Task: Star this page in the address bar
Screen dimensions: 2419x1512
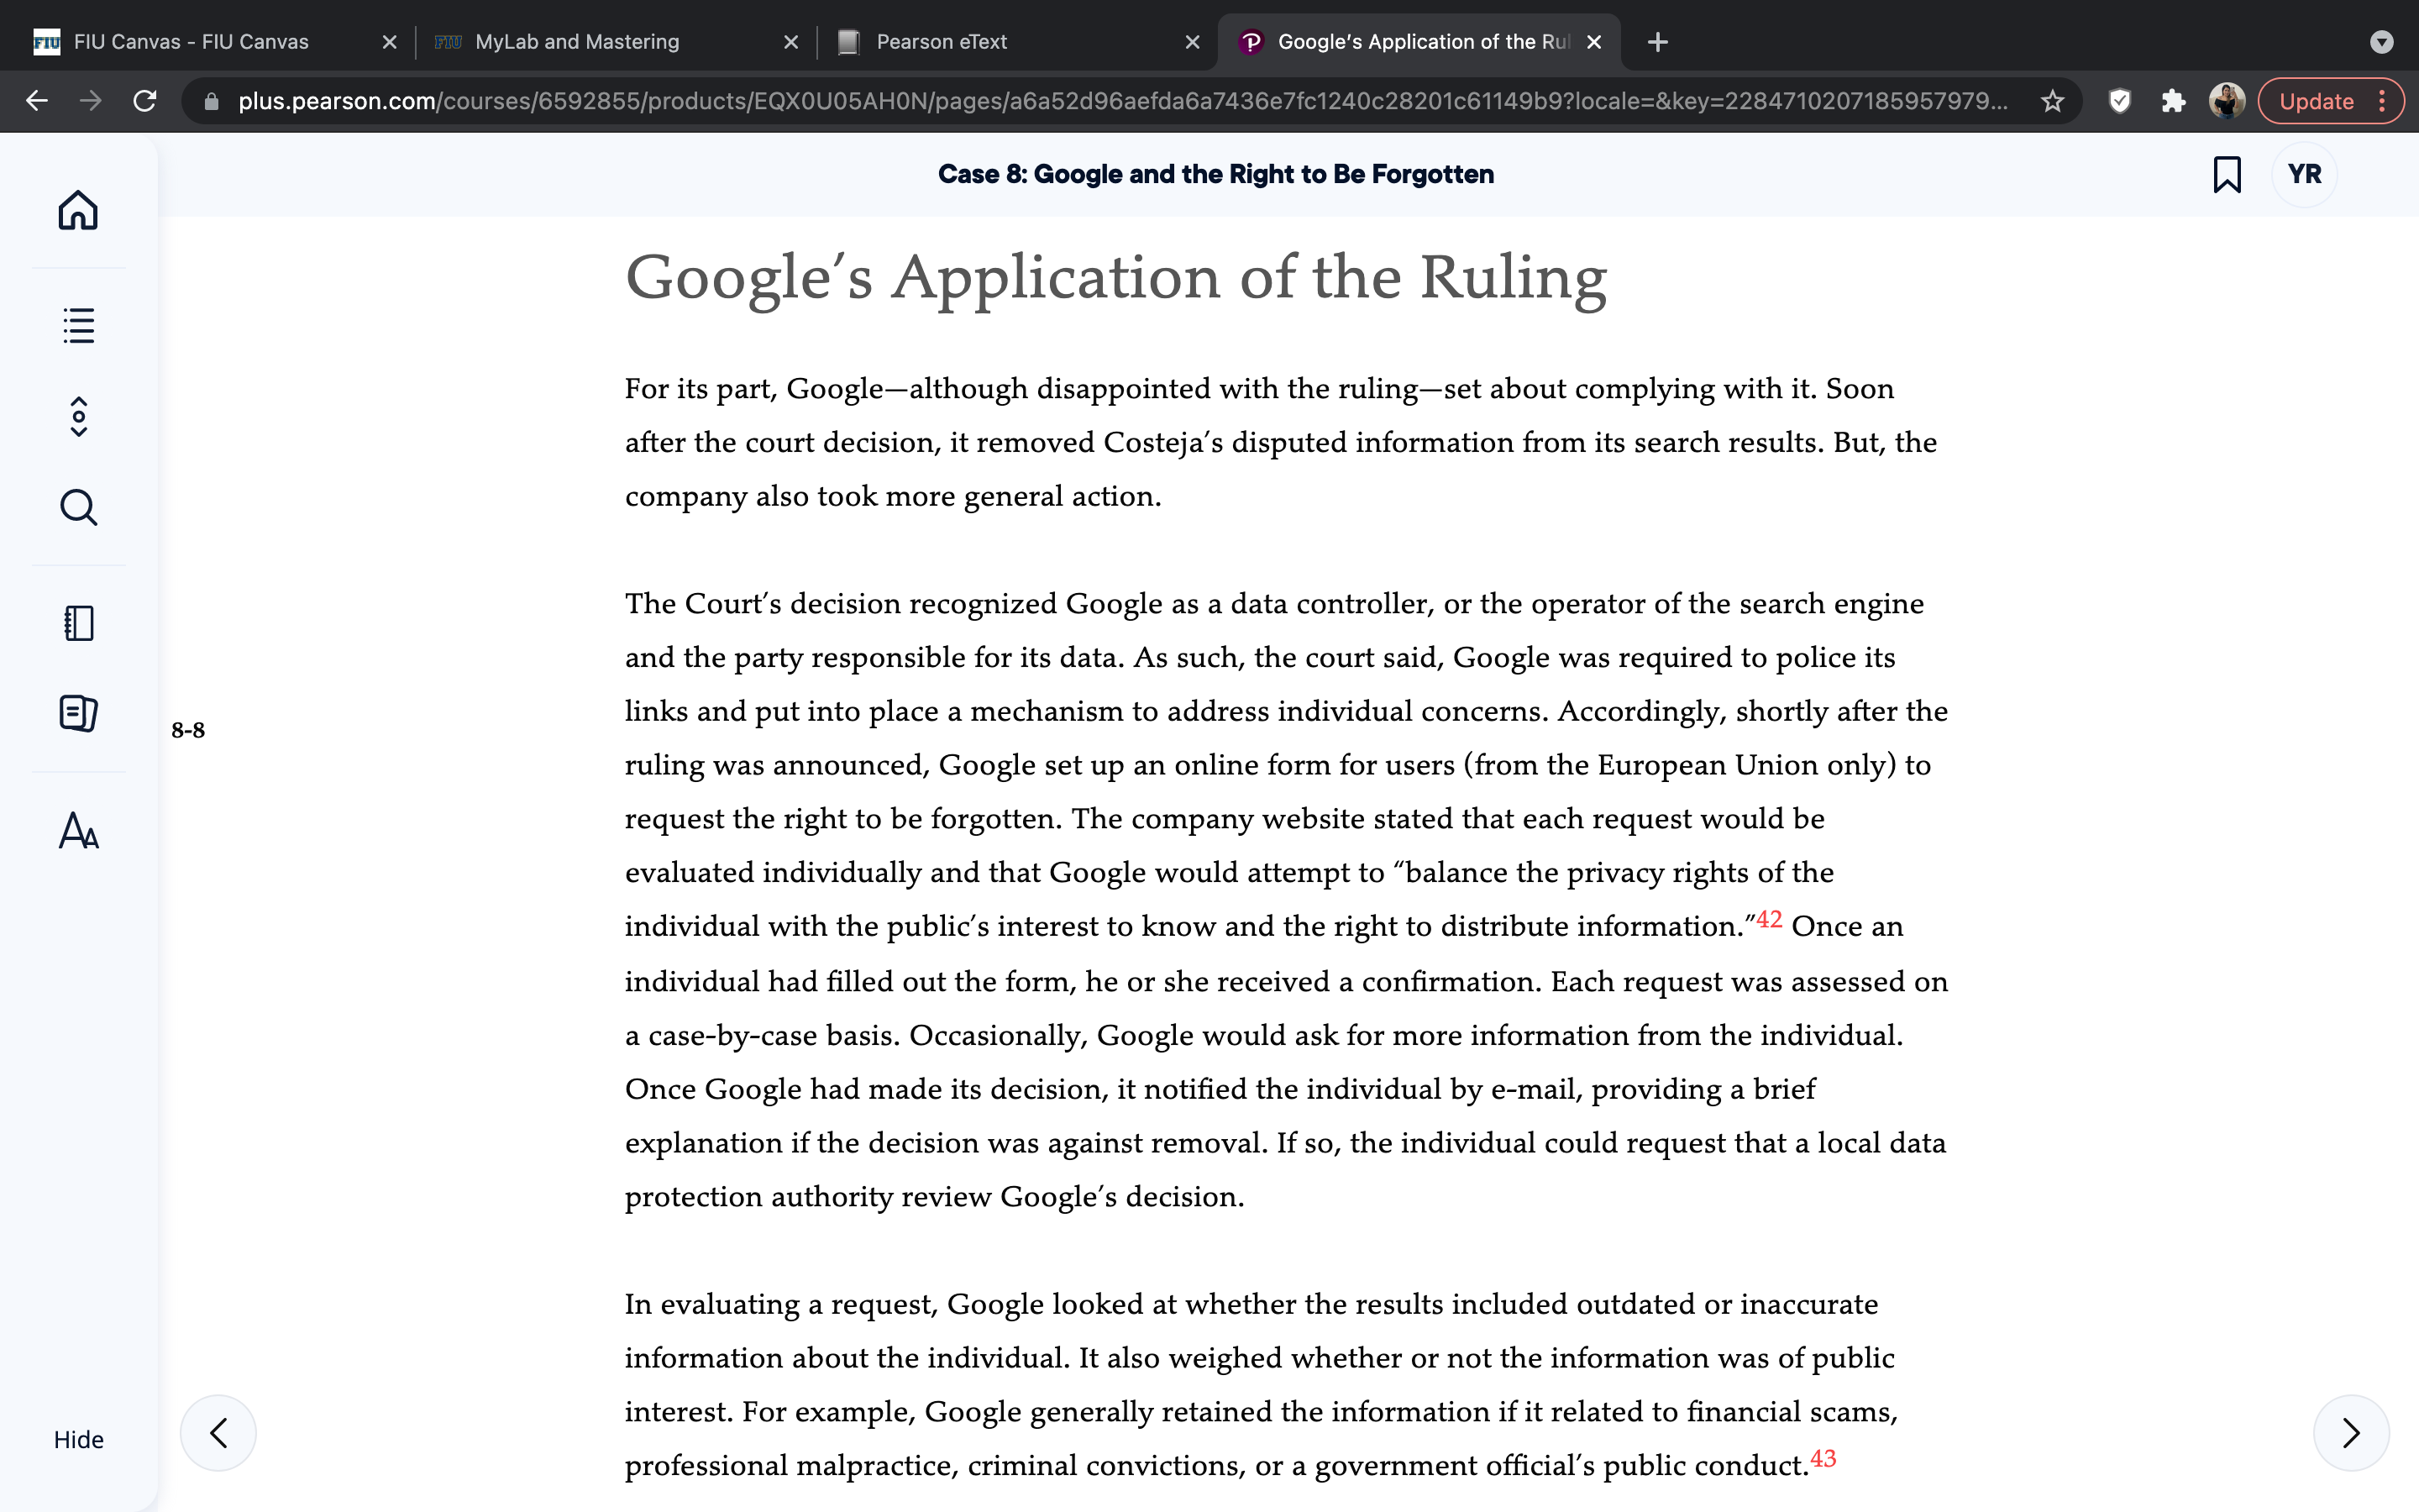Action: tap(2052, 101)
